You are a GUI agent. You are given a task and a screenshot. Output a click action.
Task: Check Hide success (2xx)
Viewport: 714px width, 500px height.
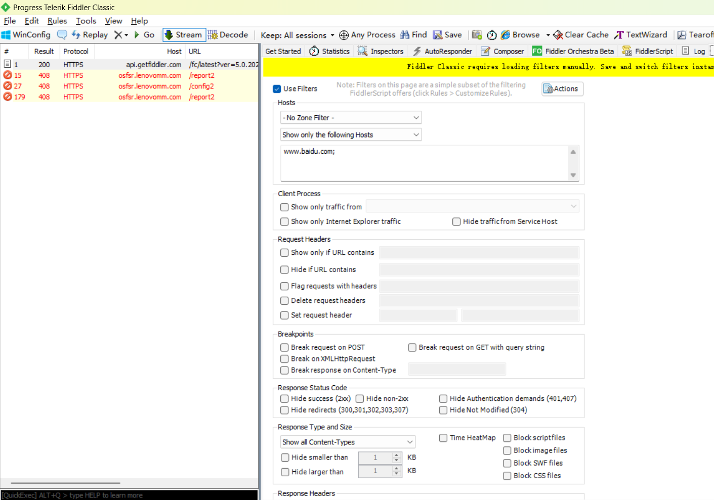[x=284, y=398]
